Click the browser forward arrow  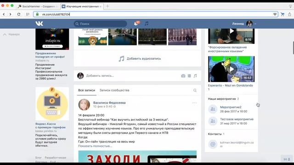10,14
